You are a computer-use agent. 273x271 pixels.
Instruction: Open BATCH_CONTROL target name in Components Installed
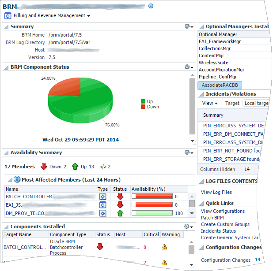[25, 247]
